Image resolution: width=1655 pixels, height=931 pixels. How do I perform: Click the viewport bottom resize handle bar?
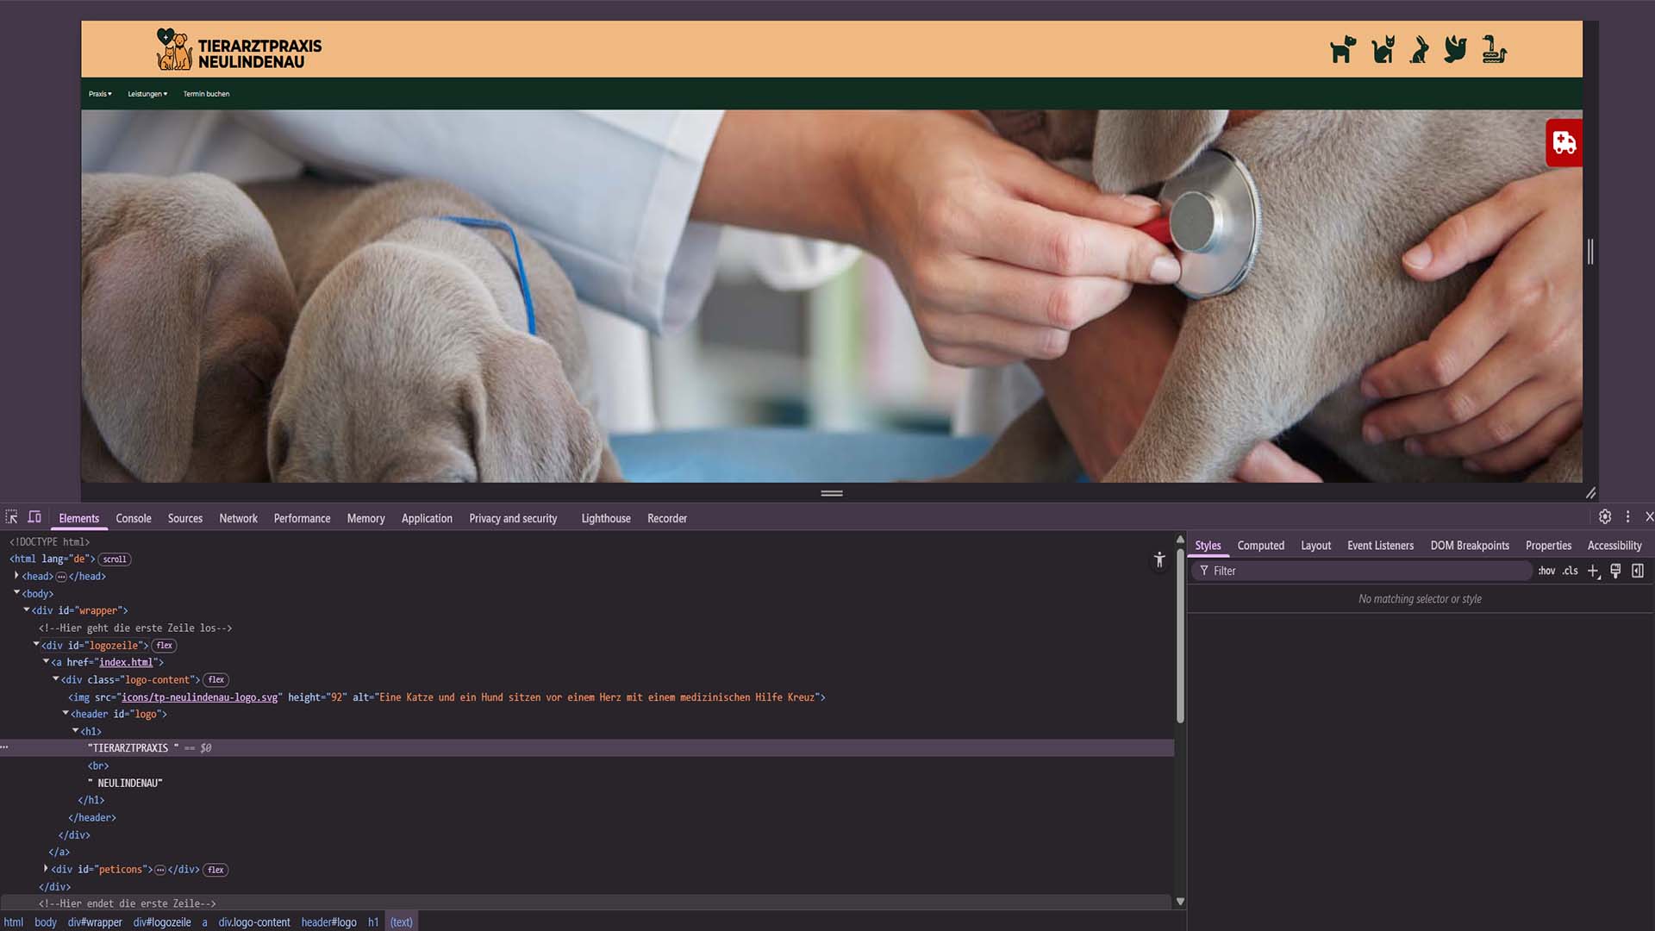click(832, 493)
